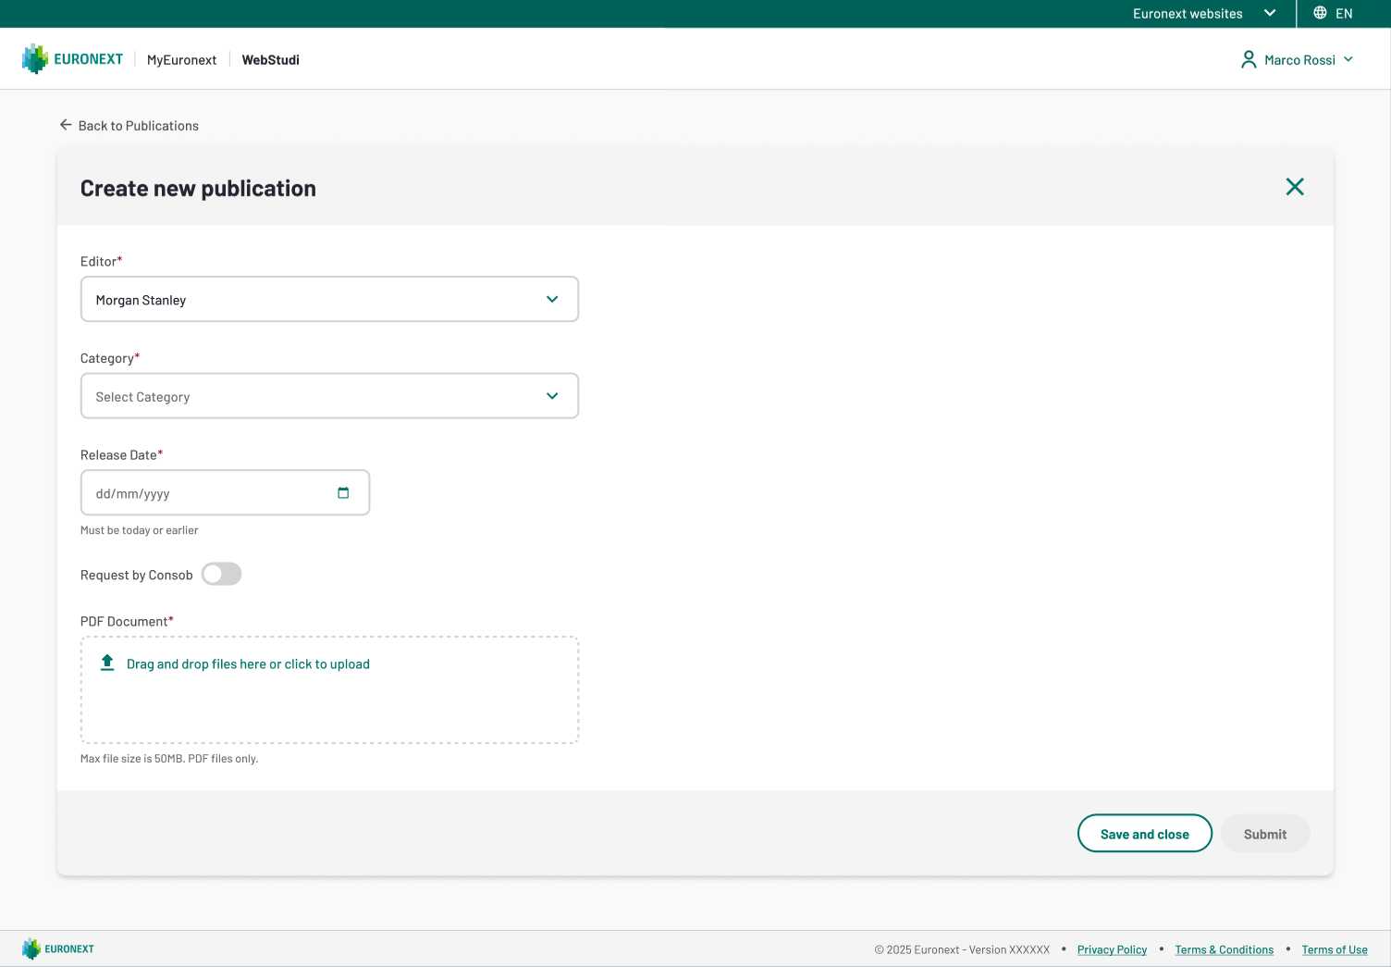Viewport: 1391px width, 967px height.
Task: Click the globe language icon
Action: tap(1320, 13)
